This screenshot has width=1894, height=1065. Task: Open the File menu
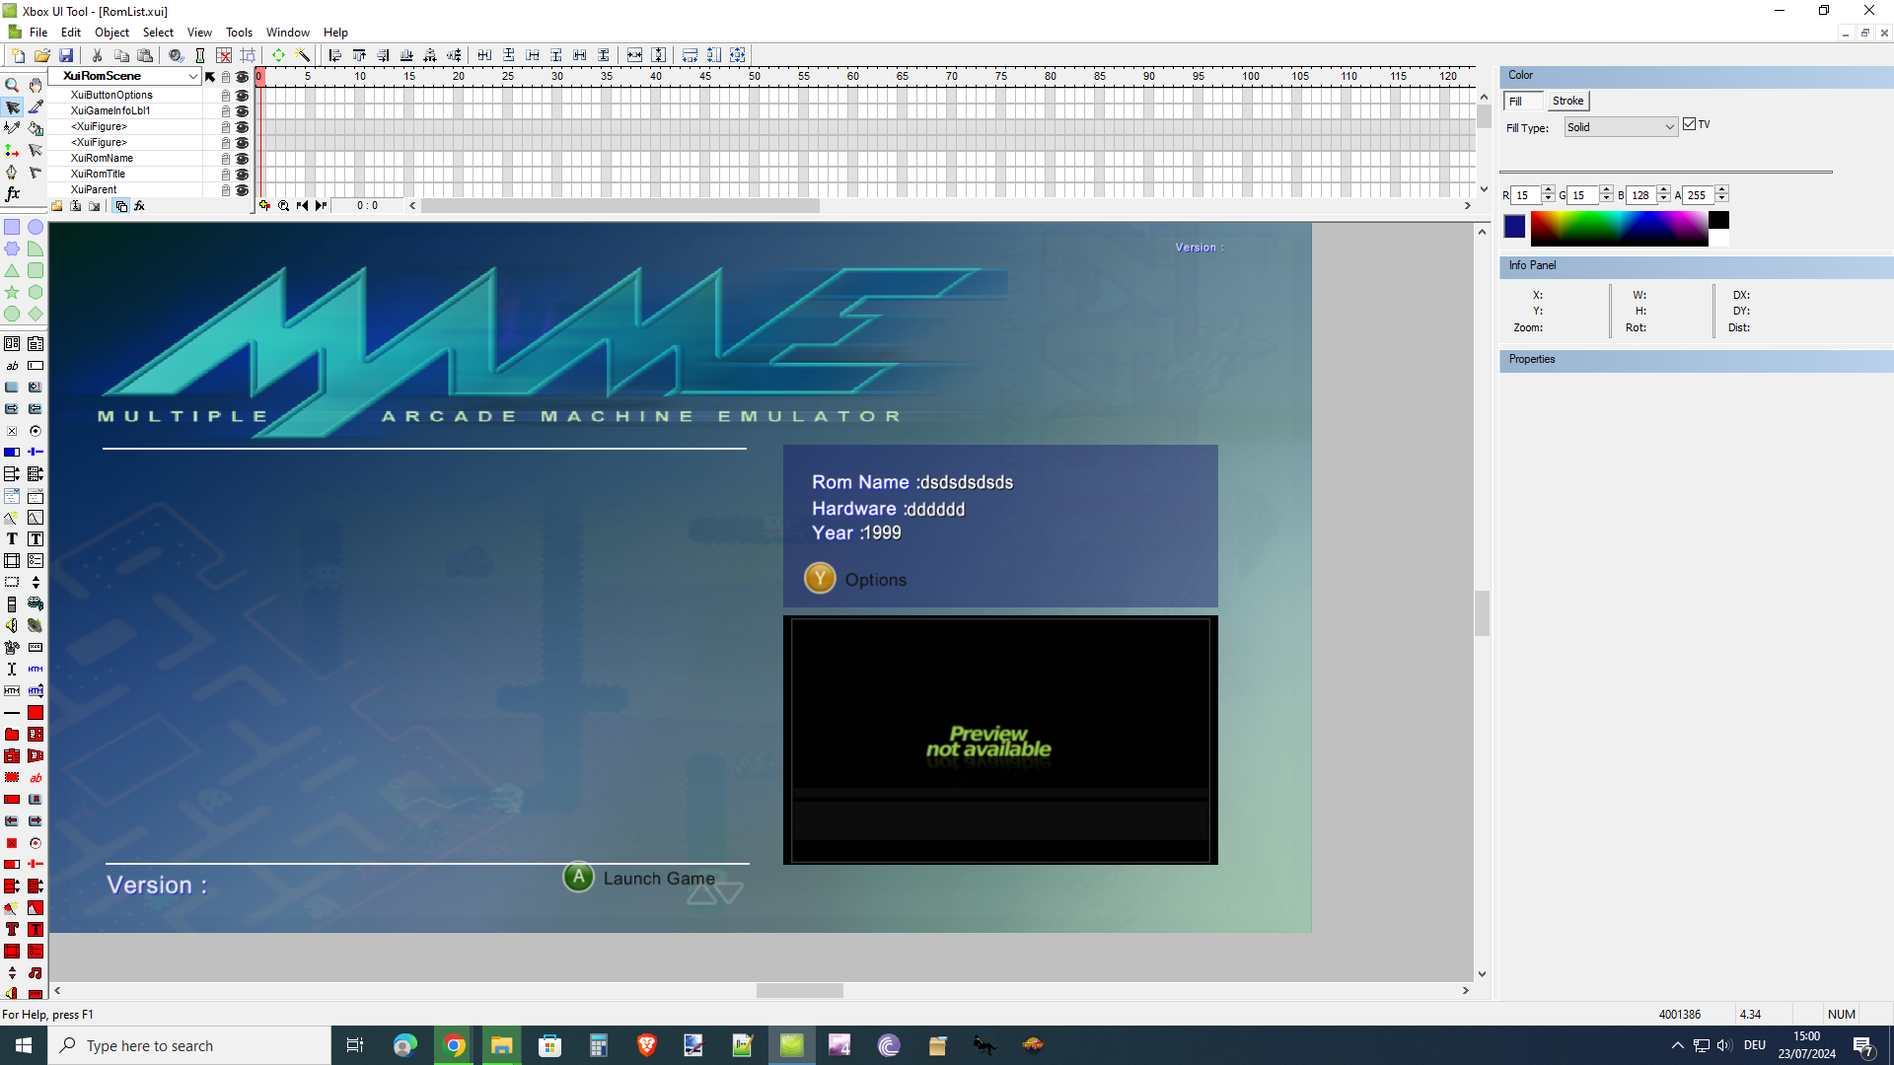click(38, 33)
